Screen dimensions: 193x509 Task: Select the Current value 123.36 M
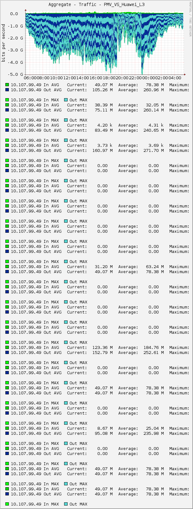(102, 348)
